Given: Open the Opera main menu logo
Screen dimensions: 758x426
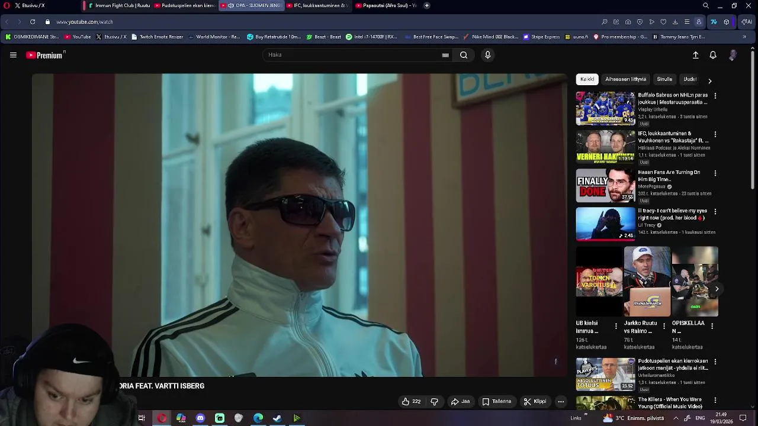Looking at the screenshot, I should coord(7,5).
